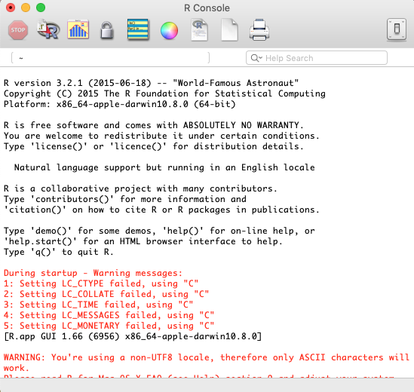The height and width of the screenshot is (392, 414).
Task: Open the Help Search magnifier dropdown
Action: (256, 58)
